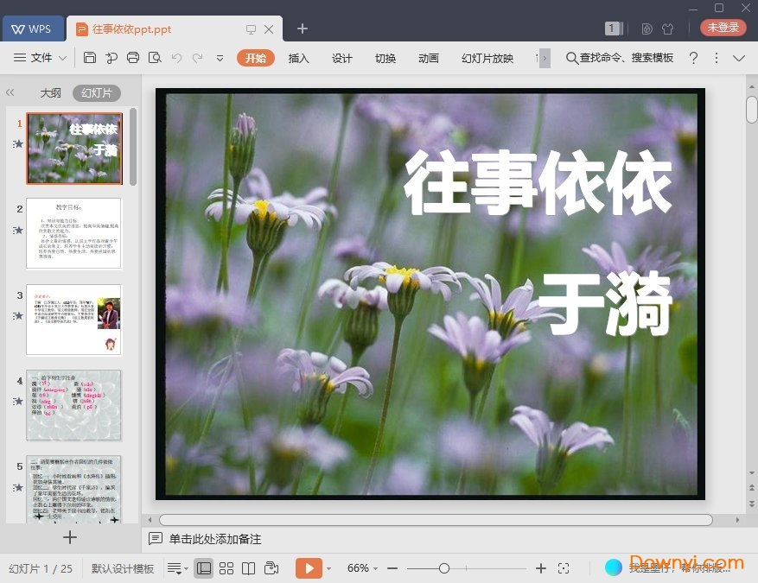The height and width of the screenshot is (583, 758).
Task: Toggle Normal view in the status bar
Action: [204, 568]
